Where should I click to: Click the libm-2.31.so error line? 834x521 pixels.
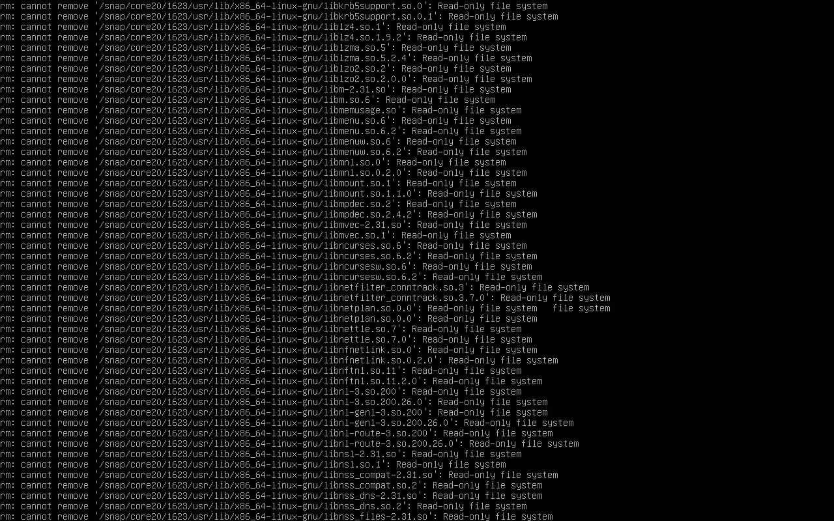(x=255, y=89)
